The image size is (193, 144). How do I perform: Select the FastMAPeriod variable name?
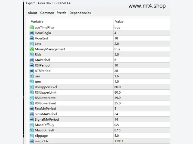click(45, 109)
